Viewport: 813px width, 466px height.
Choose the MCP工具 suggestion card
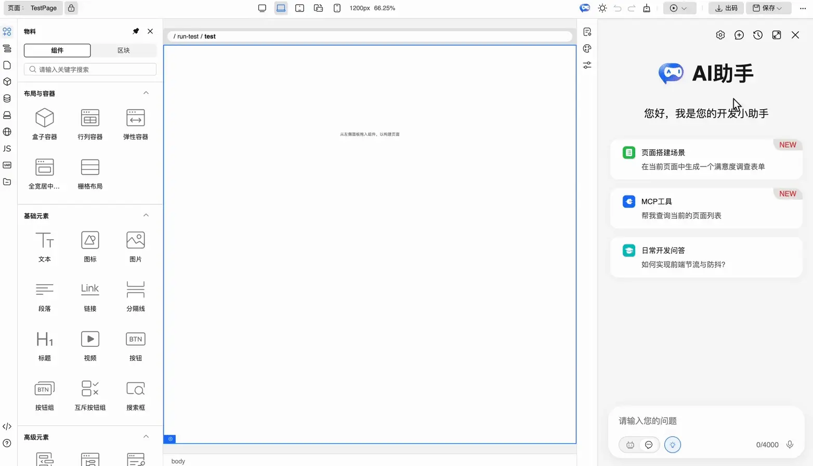click(x=706, y=209)
